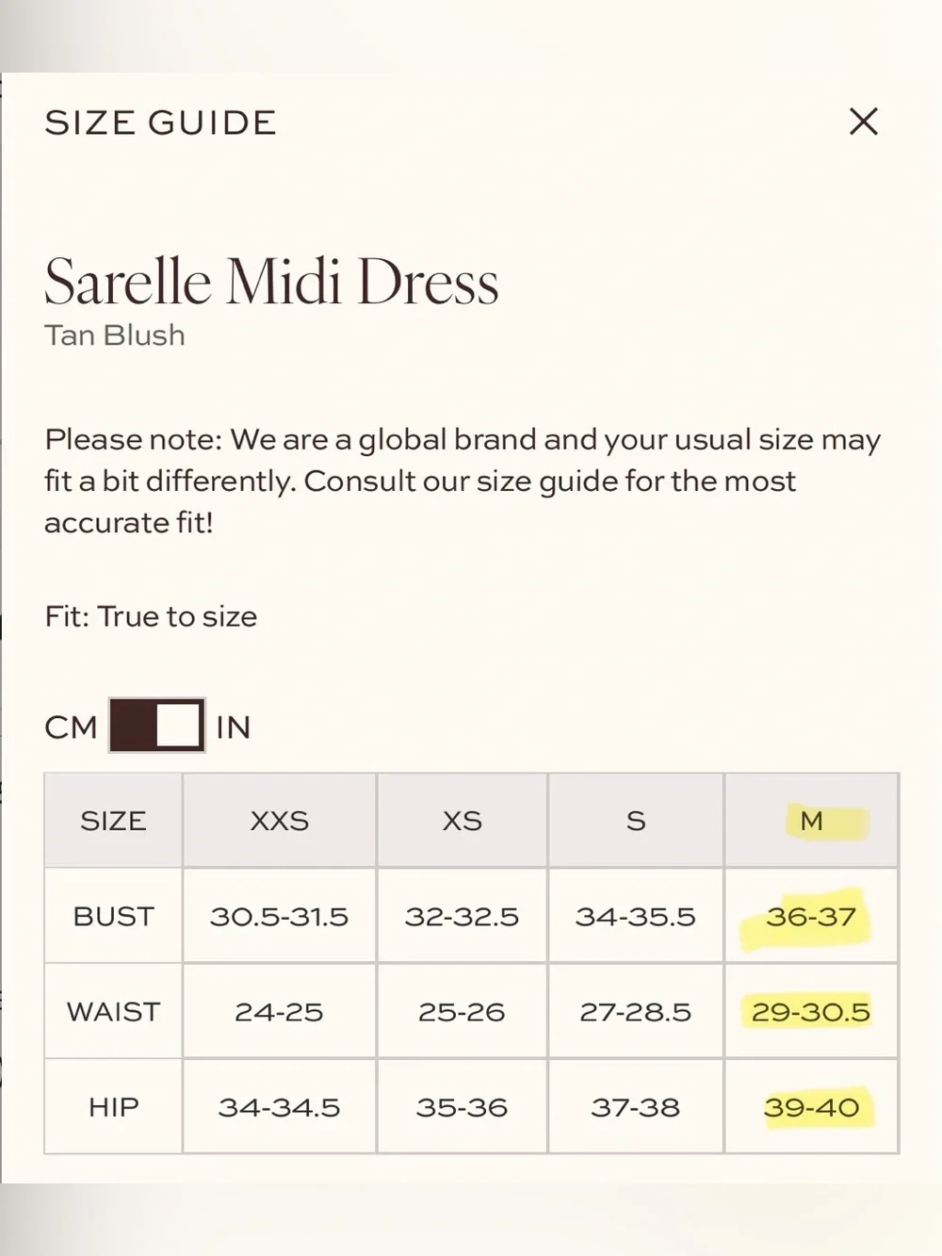The height and width of the screenshot is (1256, 942).
Task: Click the M waist value 29-30.5
Action: [811, 1011]
